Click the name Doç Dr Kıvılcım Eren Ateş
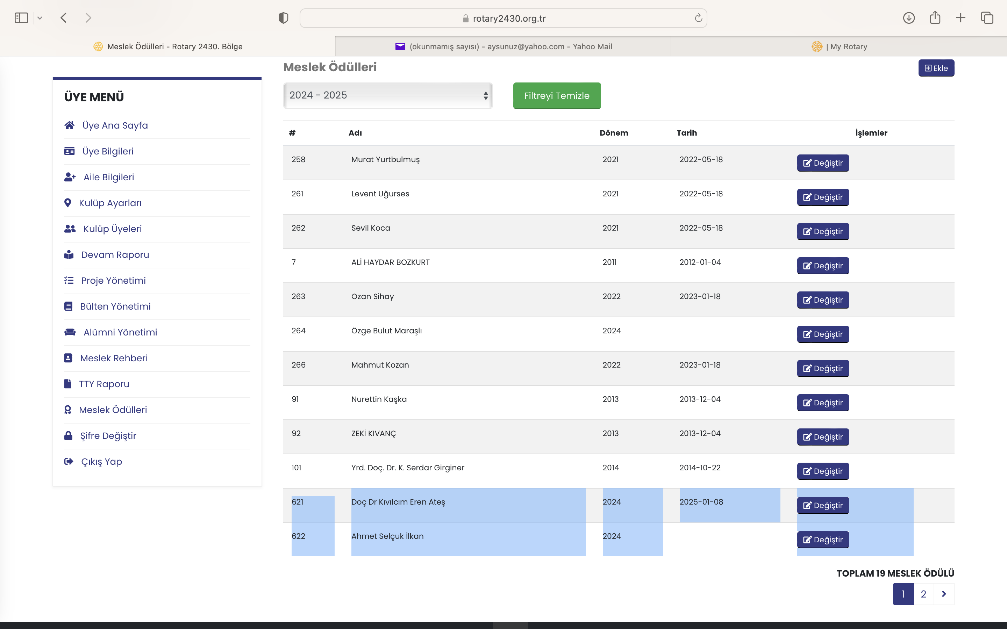The image size is (1007, 629). tap(398, 502)
